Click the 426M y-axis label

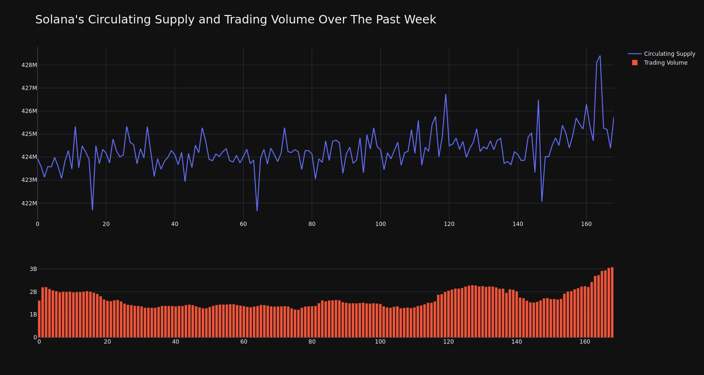coord(29,111)
